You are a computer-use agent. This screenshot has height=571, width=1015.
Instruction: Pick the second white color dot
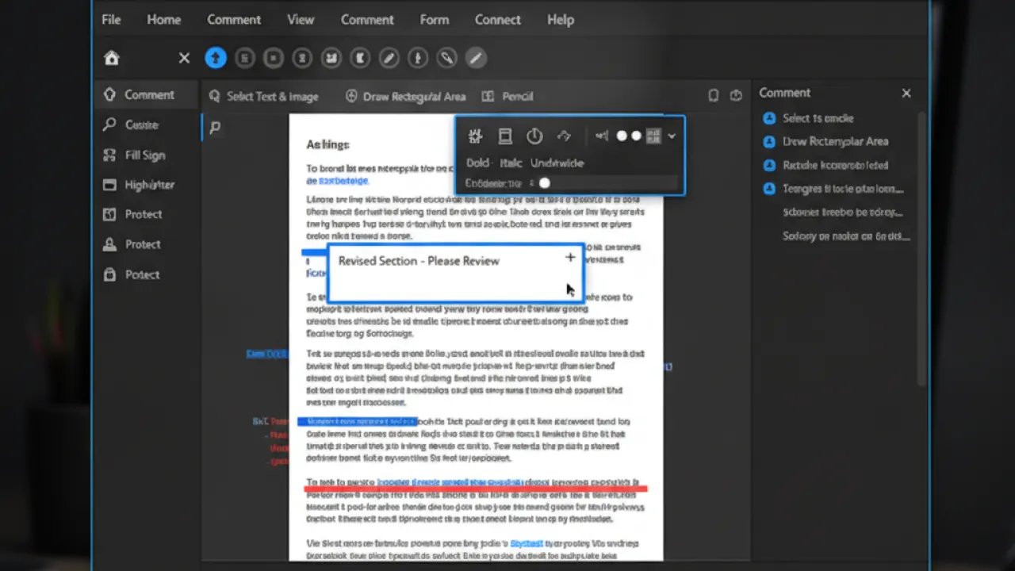(x=636, y=136)
